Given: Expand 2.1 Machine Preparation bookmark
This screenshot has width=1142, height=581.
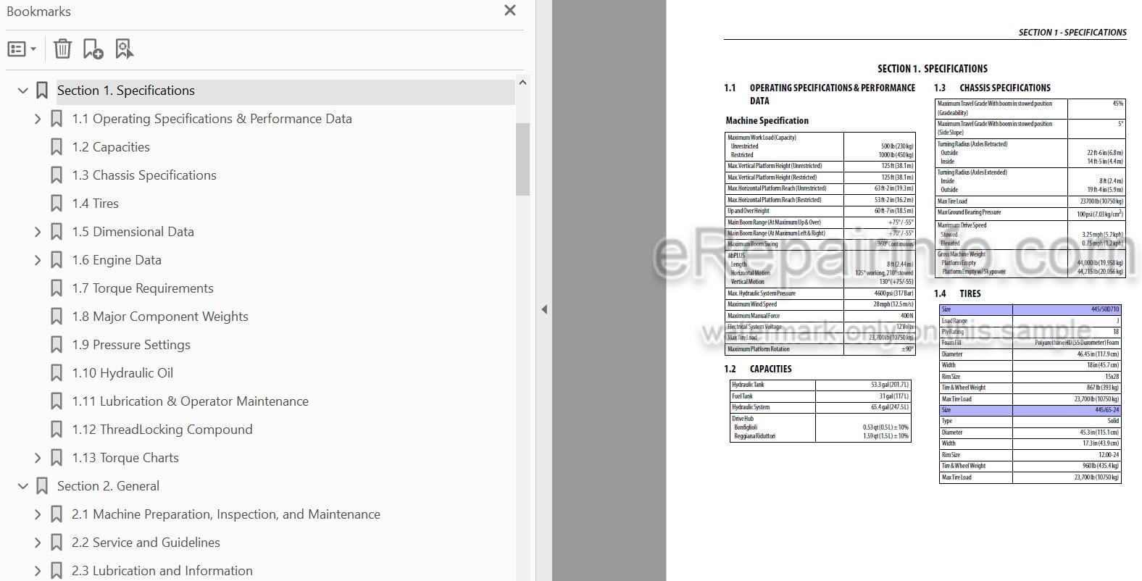Looking at the screenshot, I should click(x=38, y=514).
